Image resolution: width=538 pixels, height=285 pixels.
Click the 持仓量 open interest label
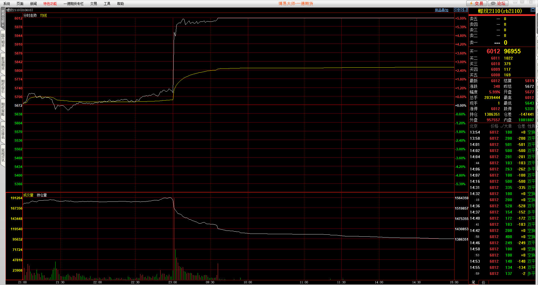42,195
